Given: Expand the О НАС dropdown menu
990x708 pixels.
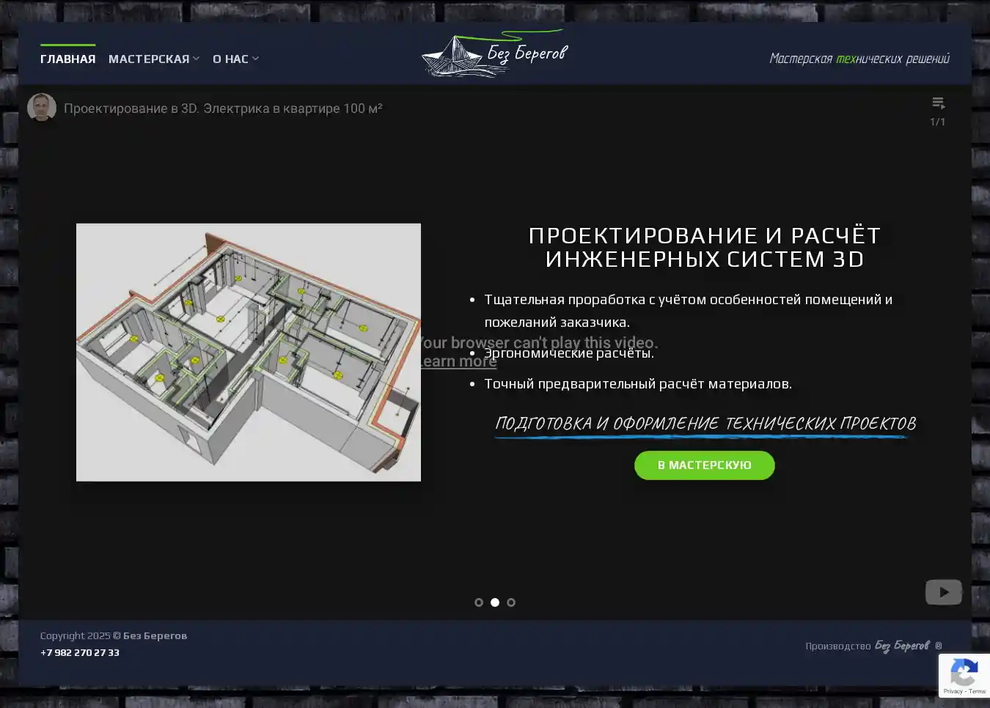Looking at the screenshot, I should coord(235,59).
